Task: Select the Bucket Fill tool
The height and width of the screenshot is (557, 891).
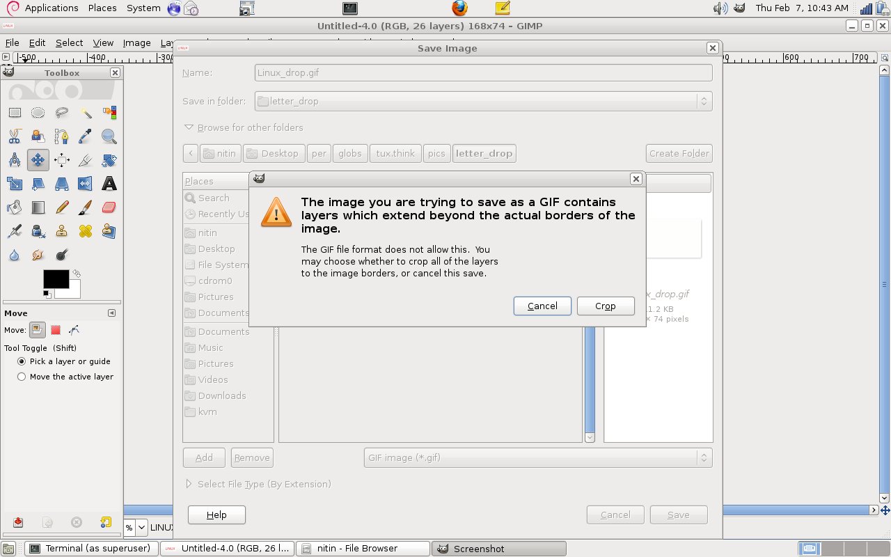Action: [x=15, y=207]
